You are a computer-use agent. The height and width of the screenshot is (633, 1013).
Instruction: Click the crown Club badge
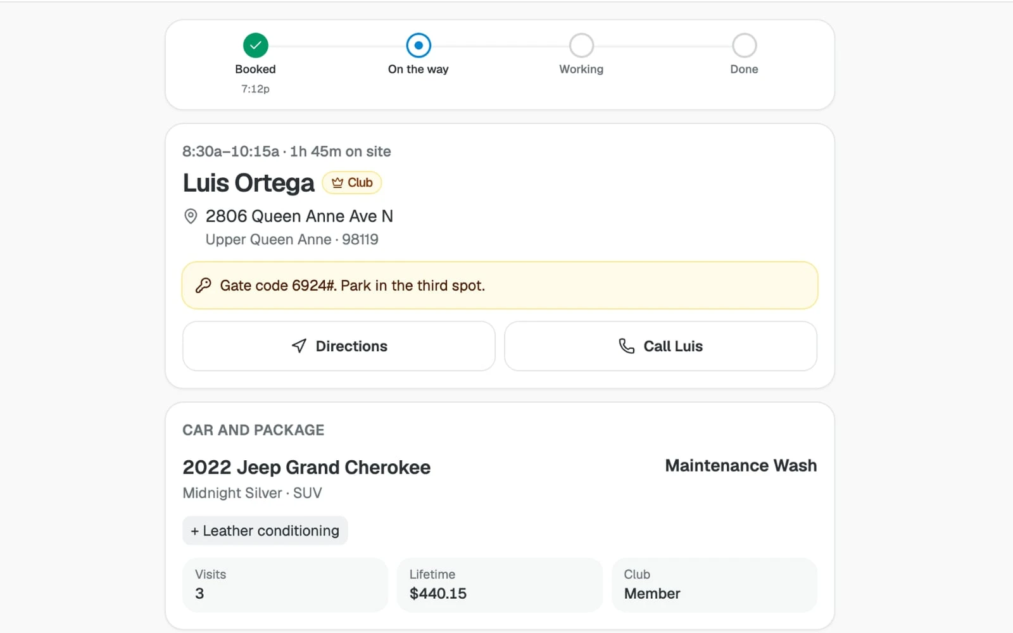[352, 183]
